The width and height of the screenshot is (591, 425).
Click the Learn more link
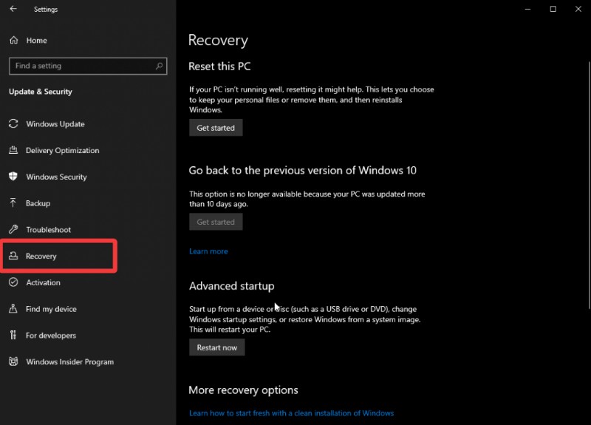tap(208, 251)
